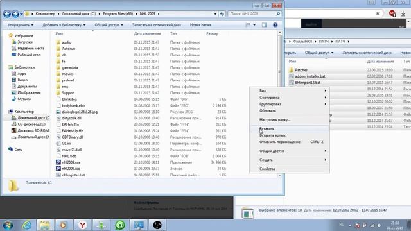This screenshot has height=231, width=411.
Task: Select the nhlregister.bat file
Action: point(73,175)
